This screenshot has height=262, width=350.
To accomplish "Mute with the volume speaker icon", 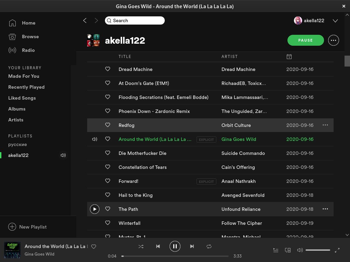I will [300, 250].
